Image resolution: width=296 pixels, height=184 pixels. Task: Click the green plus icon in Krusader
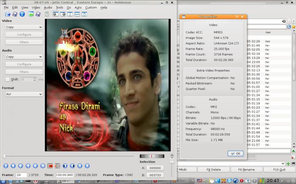click(x=288, y=163)
